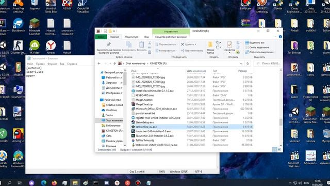Screen dimensions: 330x186
Task: Click the Explorer search box
Action: (x=268, y=63)
